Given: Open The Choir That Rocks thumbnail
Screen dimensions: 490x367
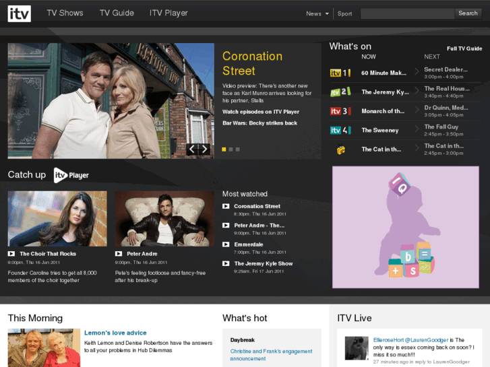Looking at the screenshot, I should click(x=57, y=219).
